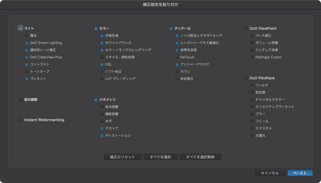Uncheck DxO ClearView Plus
Image resolution: width=321 pixels, height=183 pixels.
click(27, 57)
